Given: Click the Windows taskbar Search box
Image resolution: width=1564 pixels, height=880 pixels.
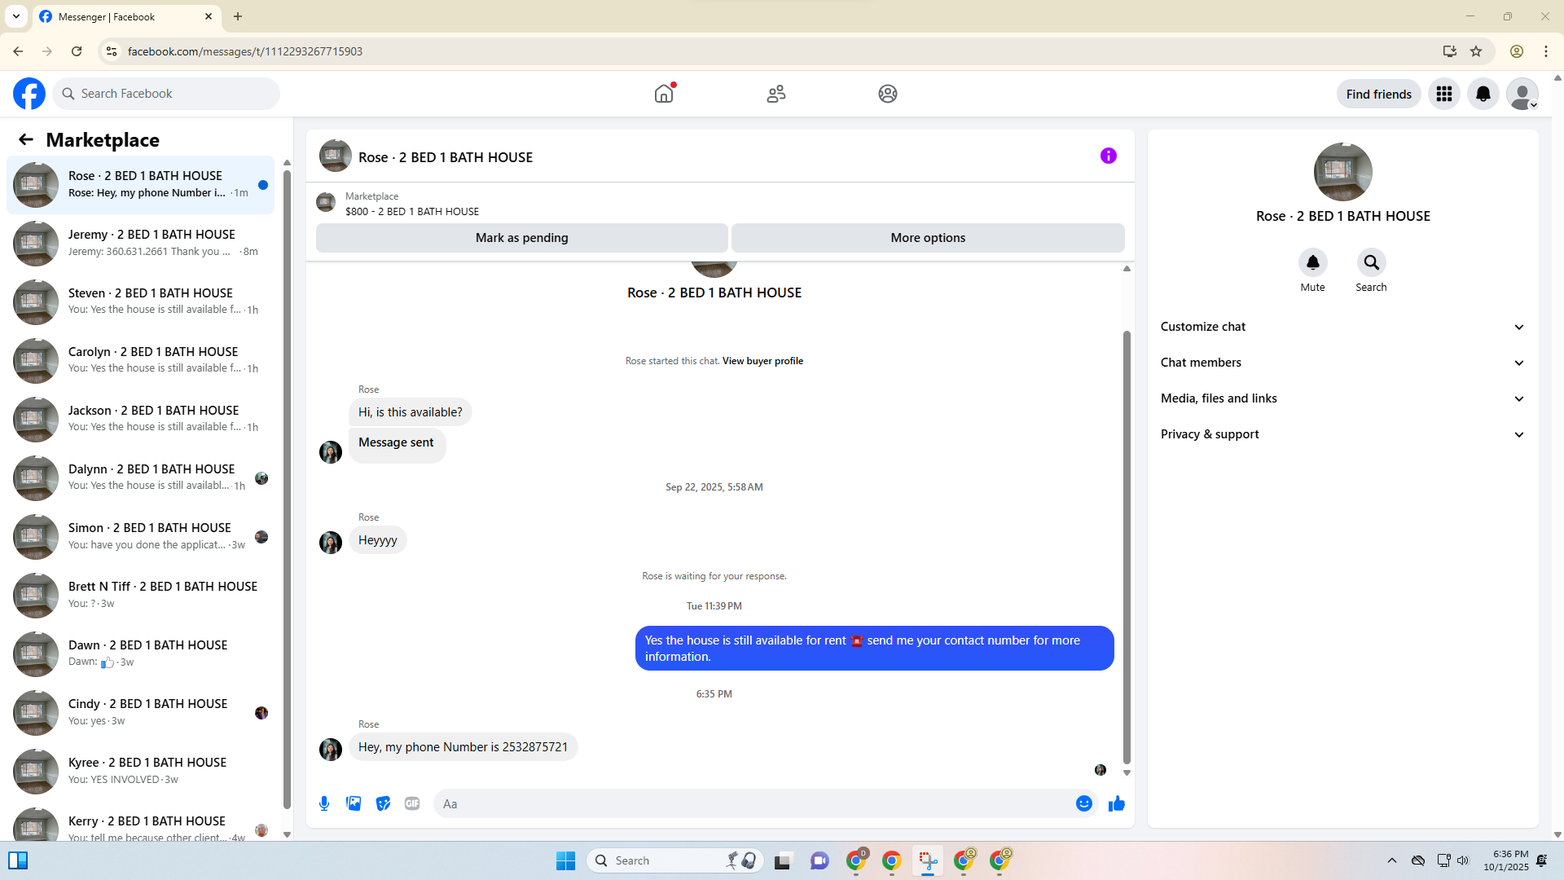Looking at the screenshot, I should 674,860.
